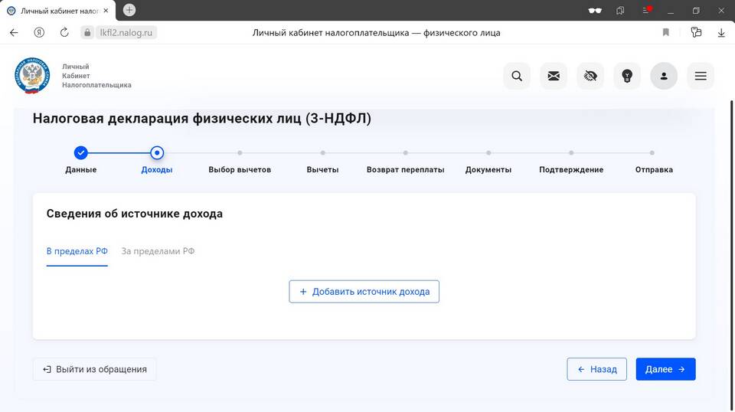Select the current 'Доходы' step circle
Screen dimensions: 735x412
pyautogui.click(x=157, y=153)
